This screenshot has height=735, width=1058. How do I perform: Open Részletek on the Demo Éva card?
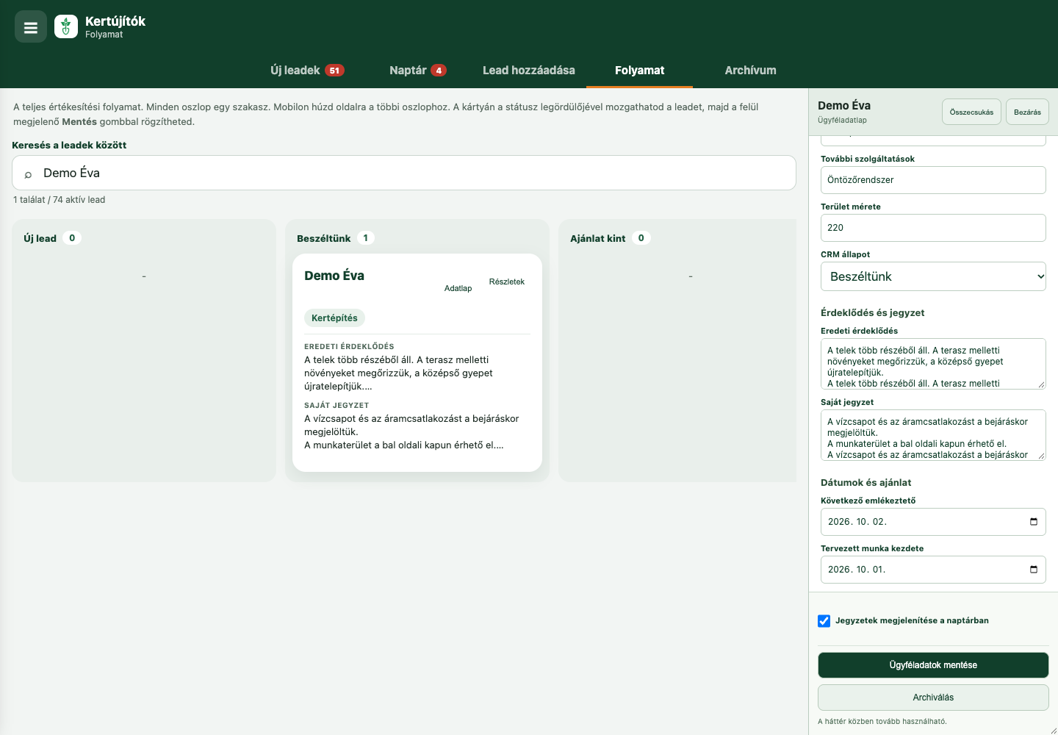point(507,282)
